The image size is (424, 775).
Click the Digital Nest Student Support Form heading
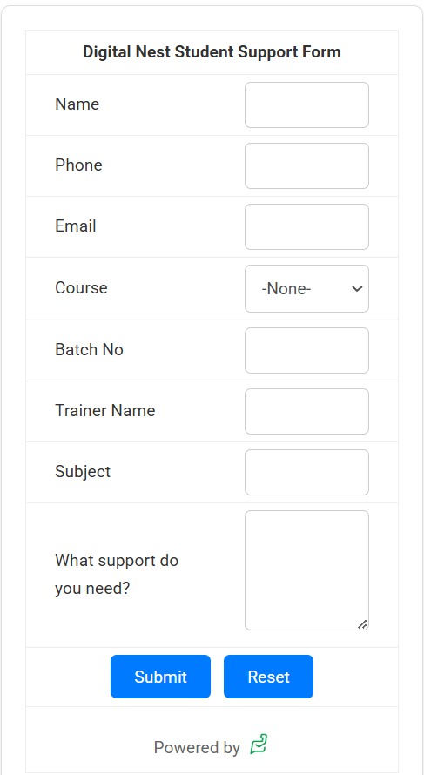pyautogui.click(x=212, y=52)
